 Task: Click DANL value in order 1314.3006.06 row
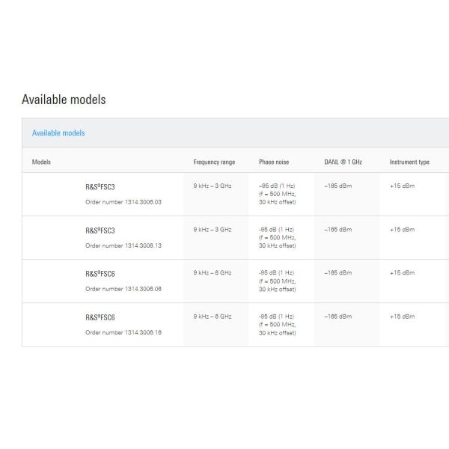pyautogui.click(x=338, y=273)
